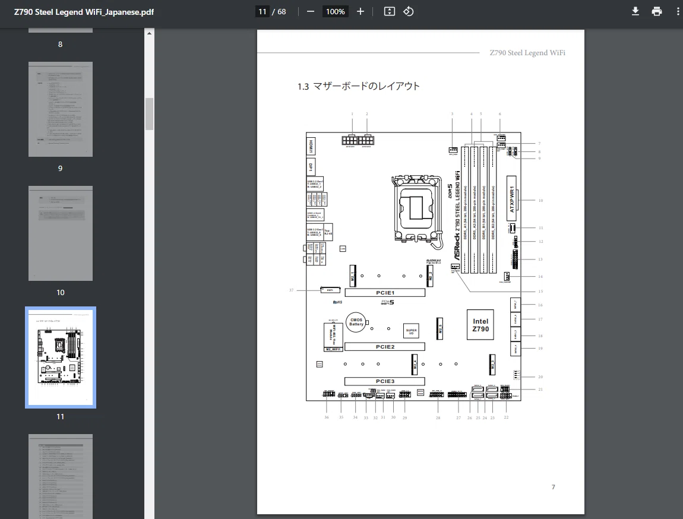Click the fit to page icon
This screenshot has width=683, height=519.
[x=390, y=12]
